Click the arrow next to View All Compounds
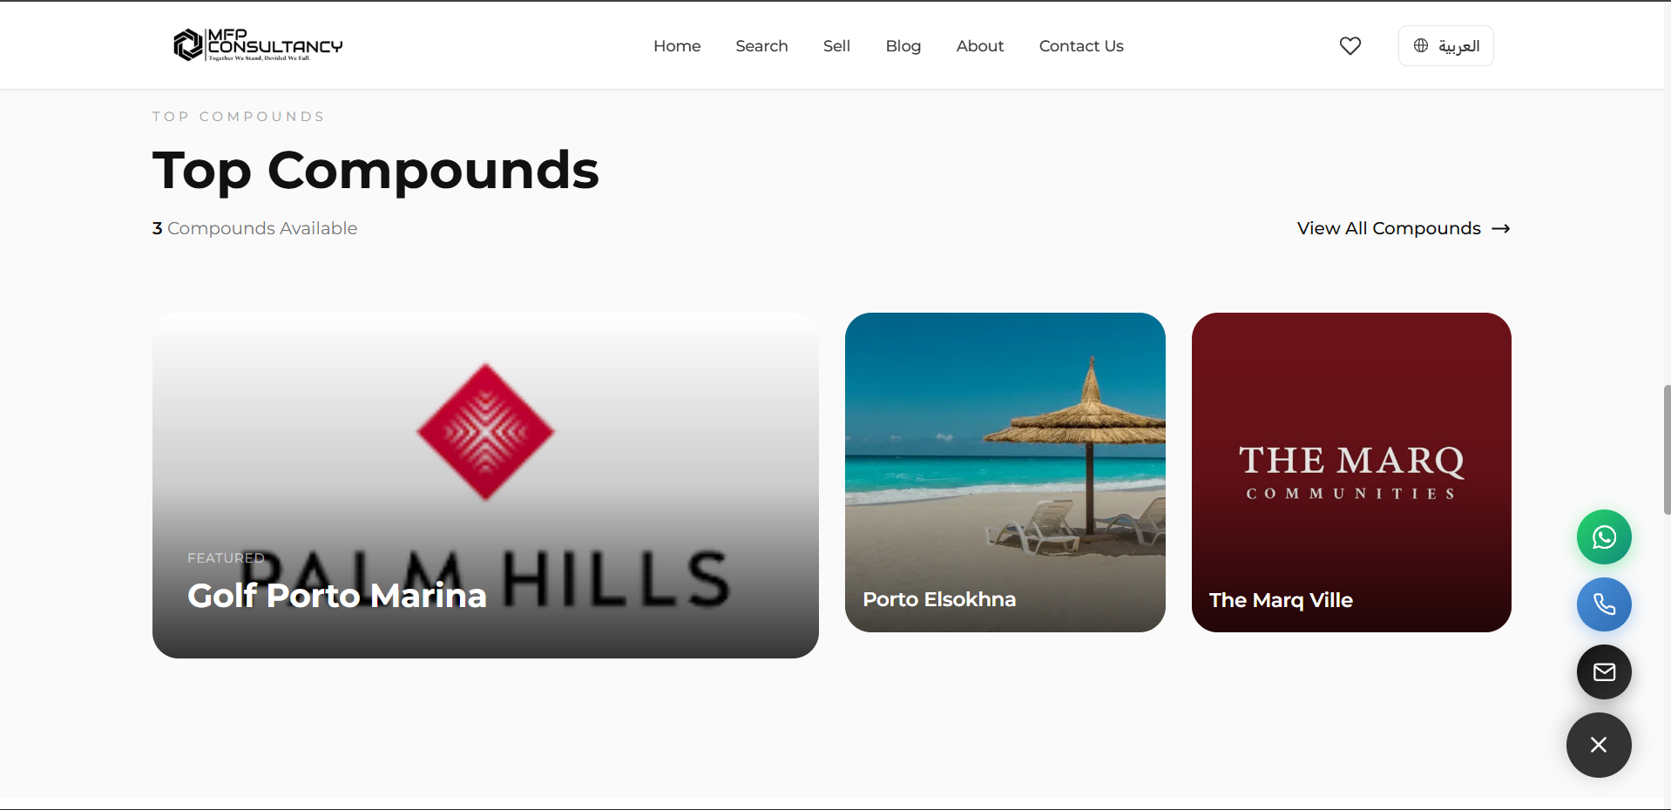 point(1501,228)
